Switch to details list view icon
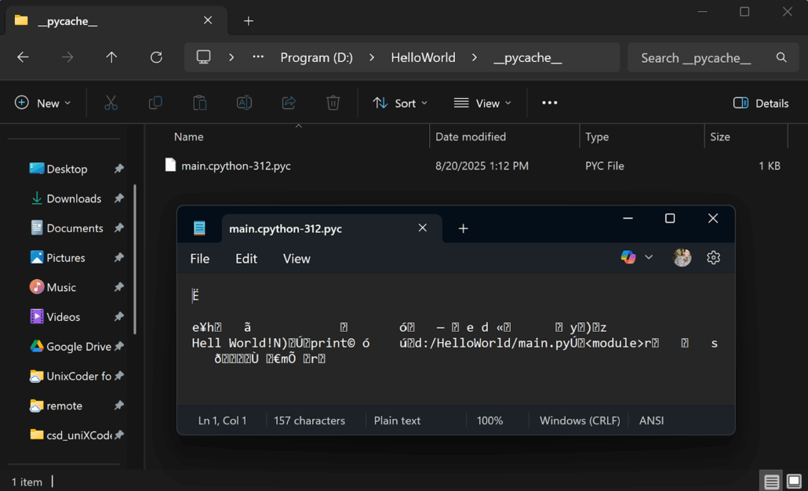This screenshot has width=808, height=491. click(772, 482)
